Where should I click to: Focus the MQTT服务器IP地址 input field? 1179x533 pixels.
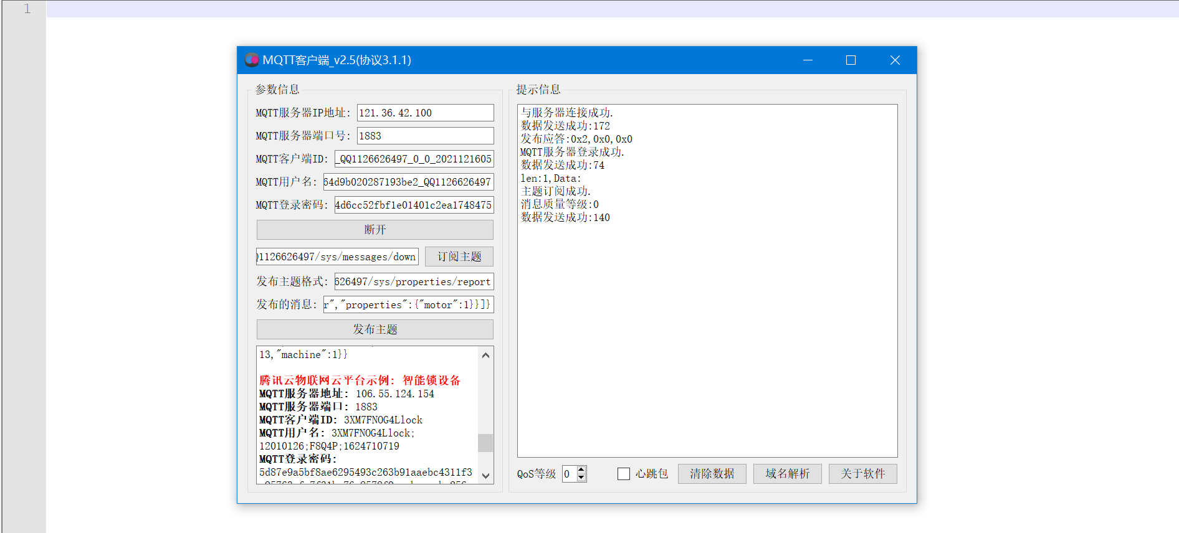tap(426, 113)
